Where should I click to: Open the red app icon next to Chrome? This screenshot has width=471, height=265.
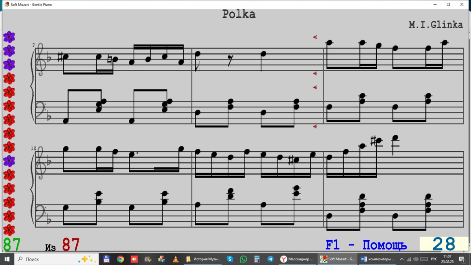(x=134, y=259)
